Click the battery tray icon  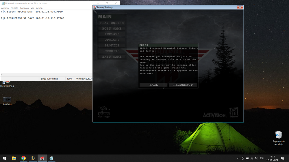[x=247, y=158]
